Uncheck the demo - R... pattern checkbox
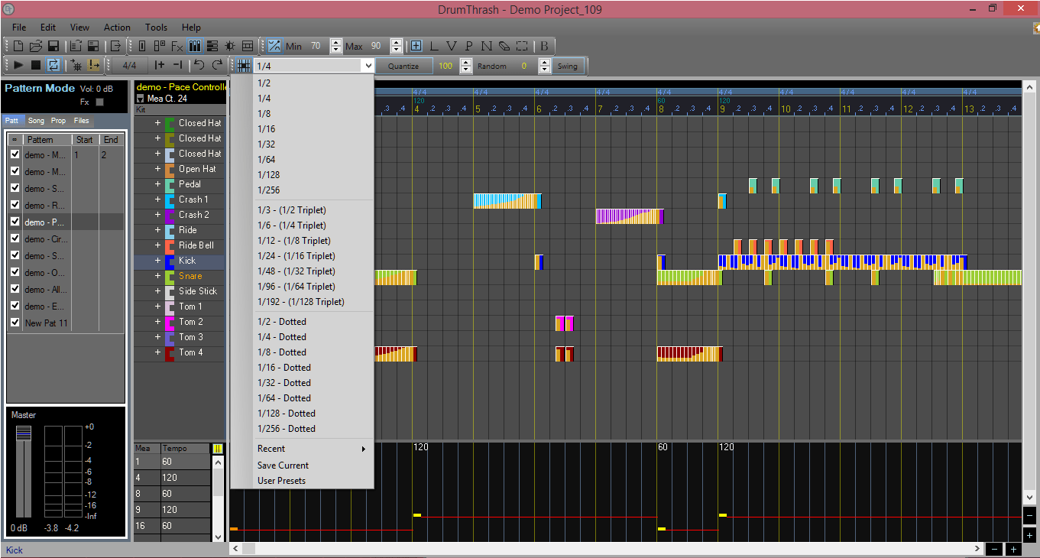The image size is (1040, 558). click(x=15, y=205)
